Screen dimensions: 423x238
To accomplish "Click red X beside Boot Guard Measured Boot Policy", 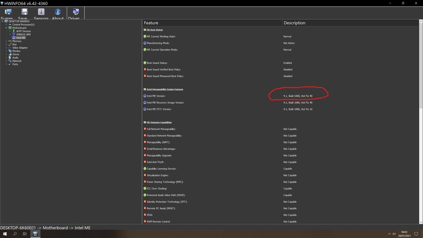I will pyautogui.click(x=145, y=76).
